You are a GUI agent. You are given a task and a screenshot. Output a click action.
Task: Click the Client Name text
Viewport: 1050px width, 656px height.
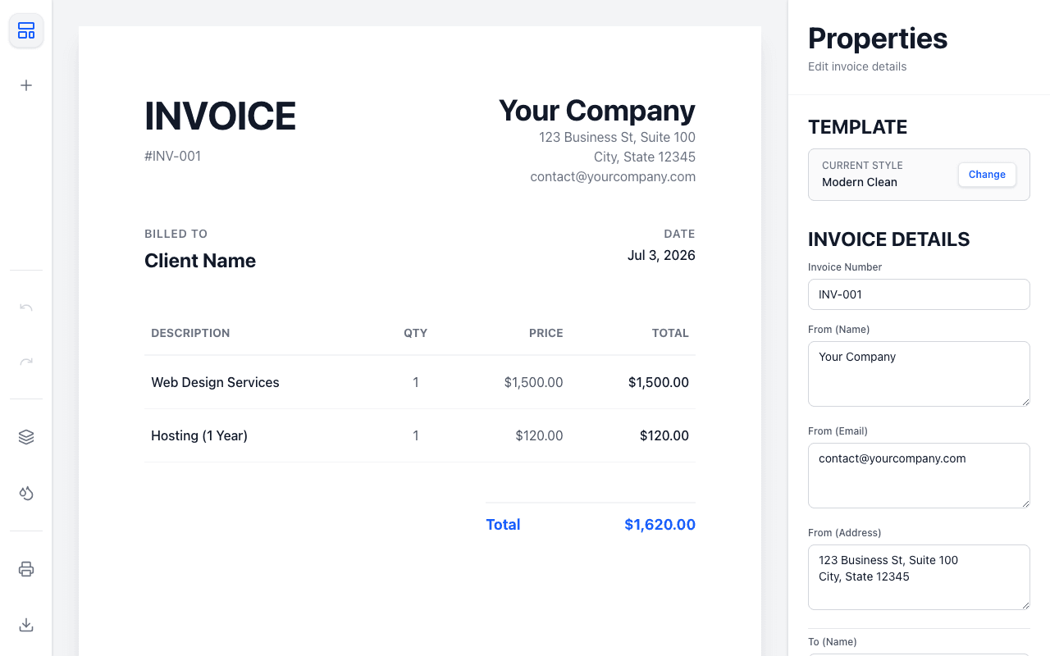pyautogui.click(x=200, y=261)
